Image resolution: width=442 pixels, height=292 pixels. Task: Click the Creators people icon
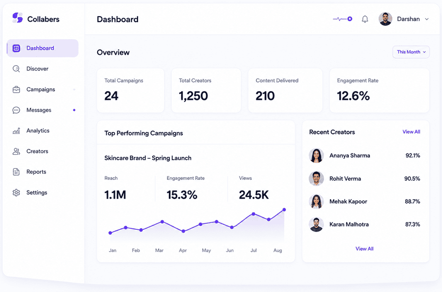coord(16,151)
